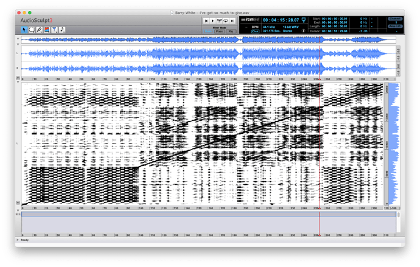Click the red playhead marker on sonogram ruler

point(320,208)
